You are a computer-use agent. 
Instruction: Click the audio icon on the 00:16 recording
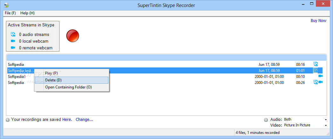(x=316, y=64)
